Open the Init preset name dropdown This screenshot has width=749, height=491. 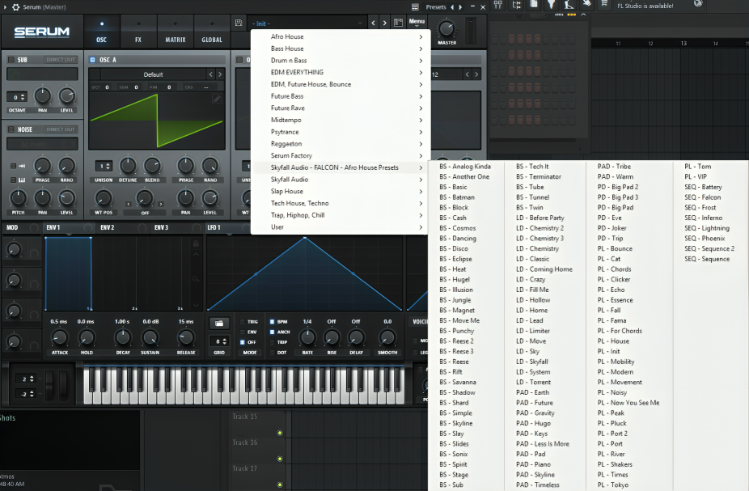[307, 23]
